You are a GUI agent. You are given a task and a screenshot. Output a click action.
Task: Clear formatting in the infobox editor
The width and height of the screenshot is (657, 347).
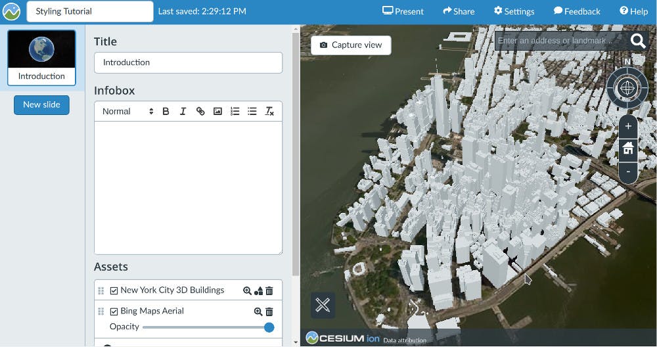click(269, 112)
